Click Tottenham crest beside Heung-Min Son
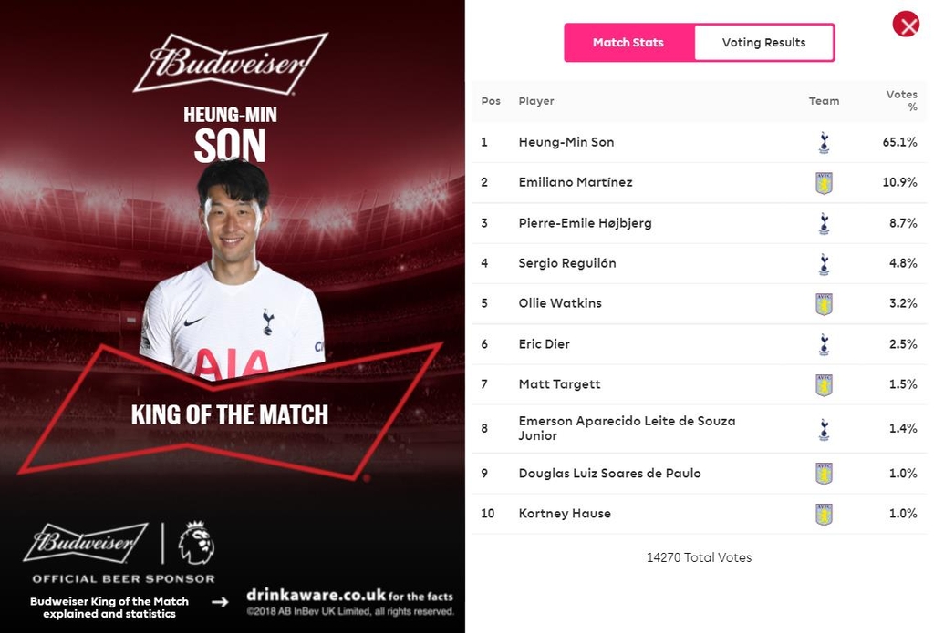This screenshot has height=633, width=934. 824,142
